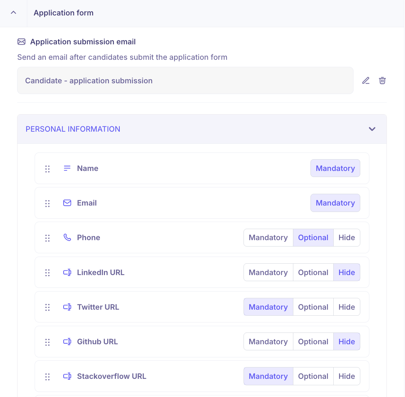
Task: Click the pencil edit icon for the email template
Action: [366, 81]
